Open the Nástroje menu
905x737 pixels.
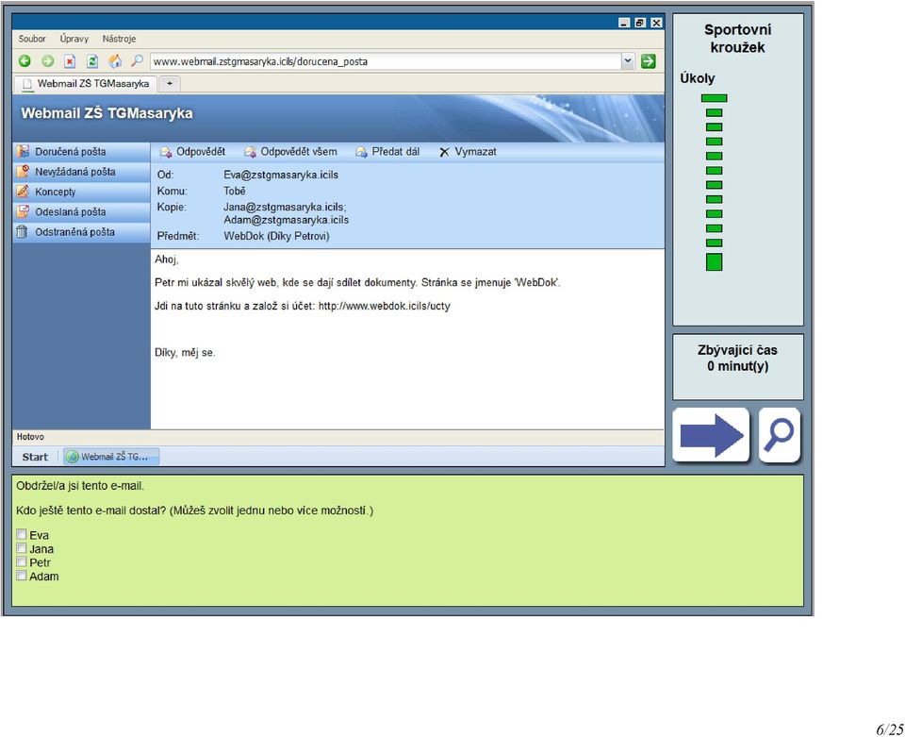click(x=119, y=39)
